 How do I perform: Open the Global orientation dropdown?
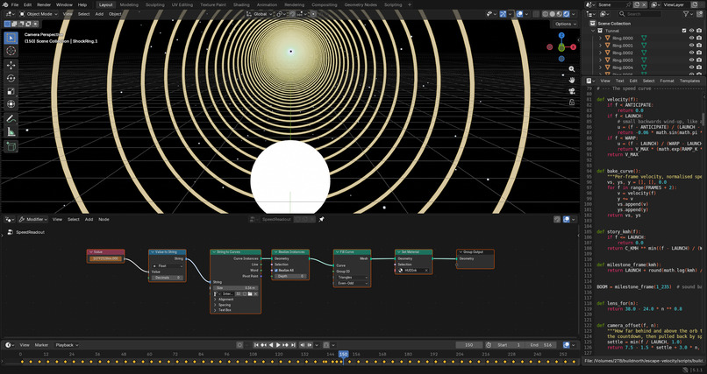[261, 14]
